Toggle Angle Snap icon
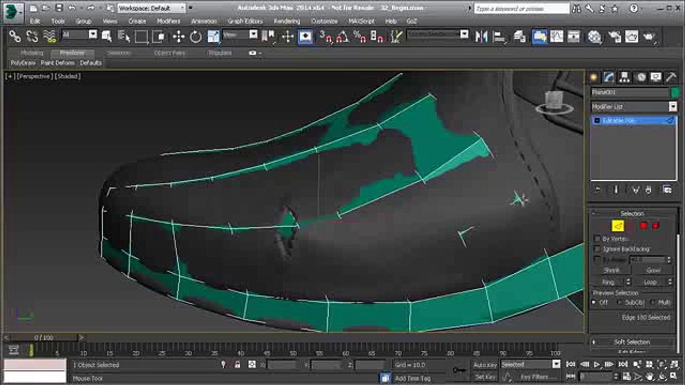Image resolution: width=685 pixels, height=385 pixels. (x=342, y=36)
